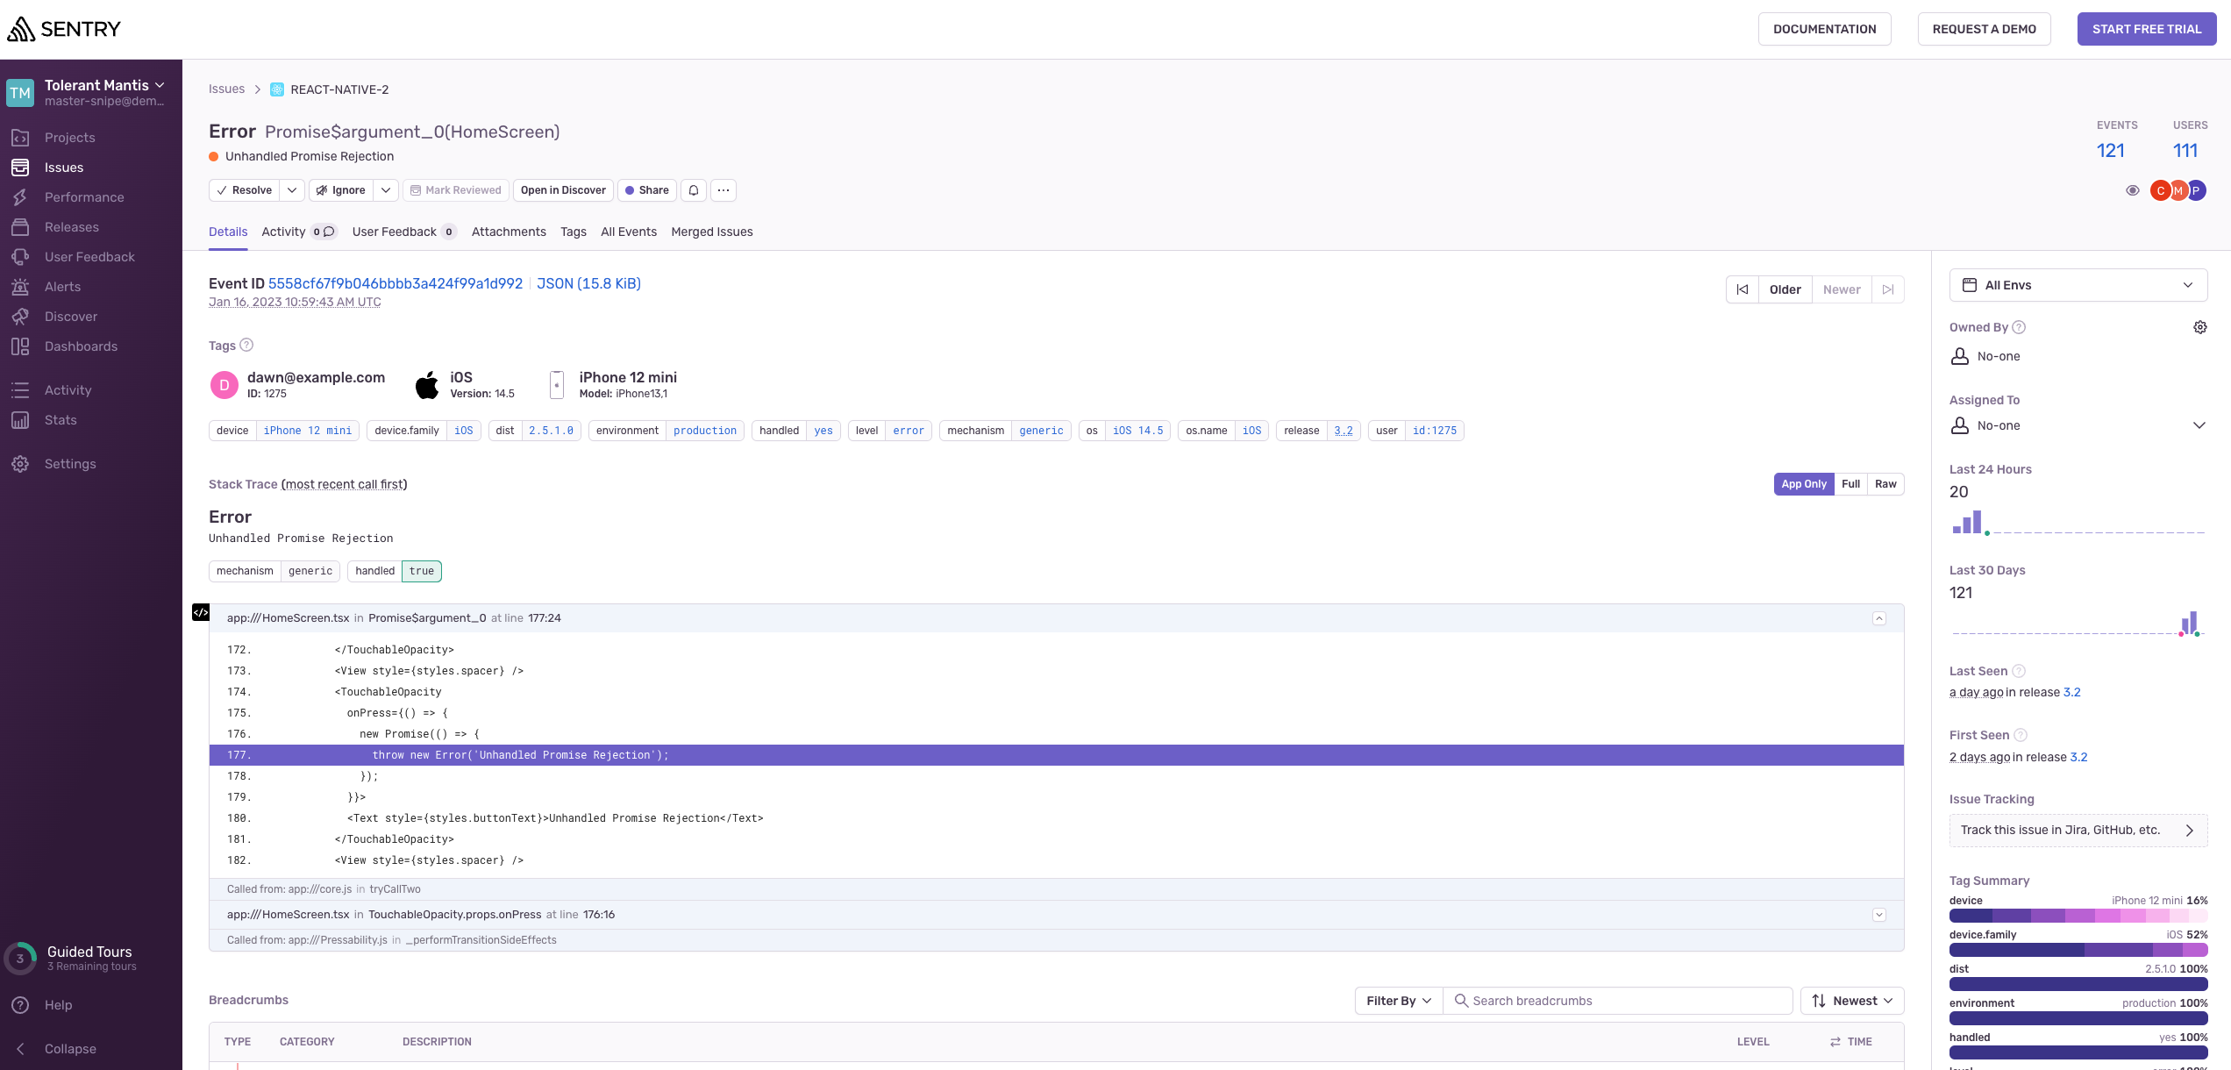The height and width of the screenshot is (1070, 2231).
Task: Click the Owned By settings gear icon
Action: point(2199,327)
